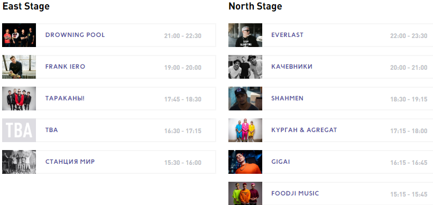
Task: Click the 21:00 - 22:30 time slot
Action: (183, 36)
